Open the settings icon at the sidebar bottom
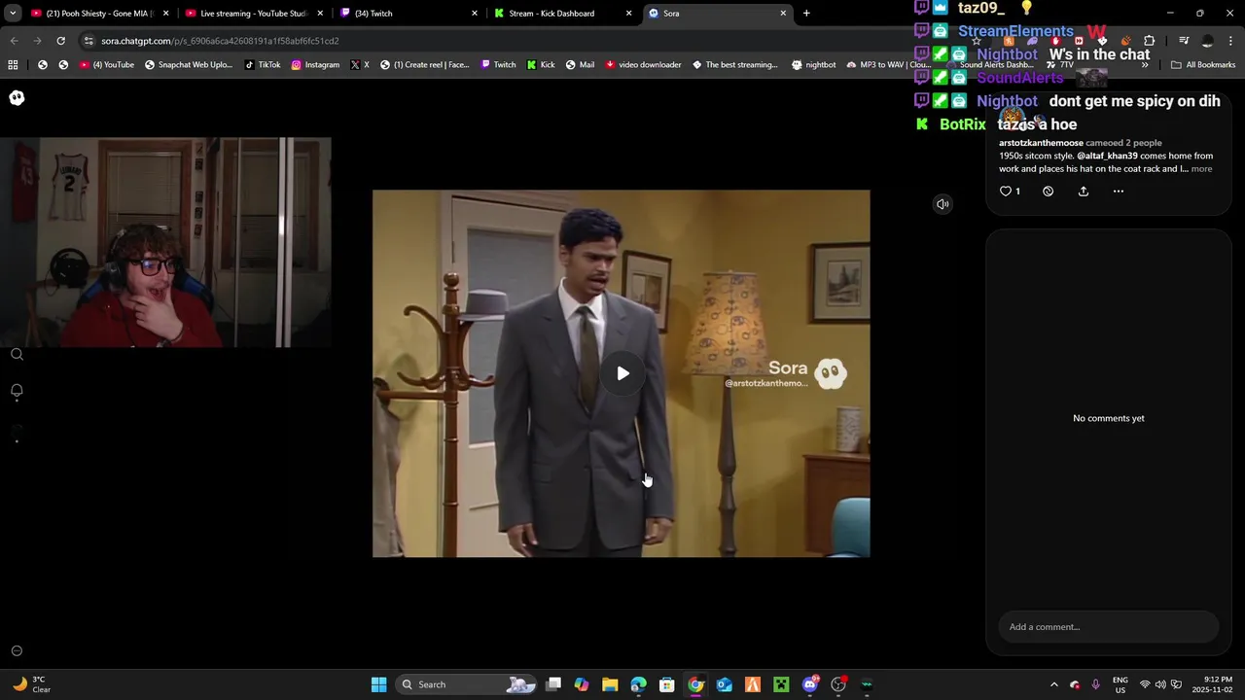Viewport: 1245px width, 700px height. click(17, 651)
